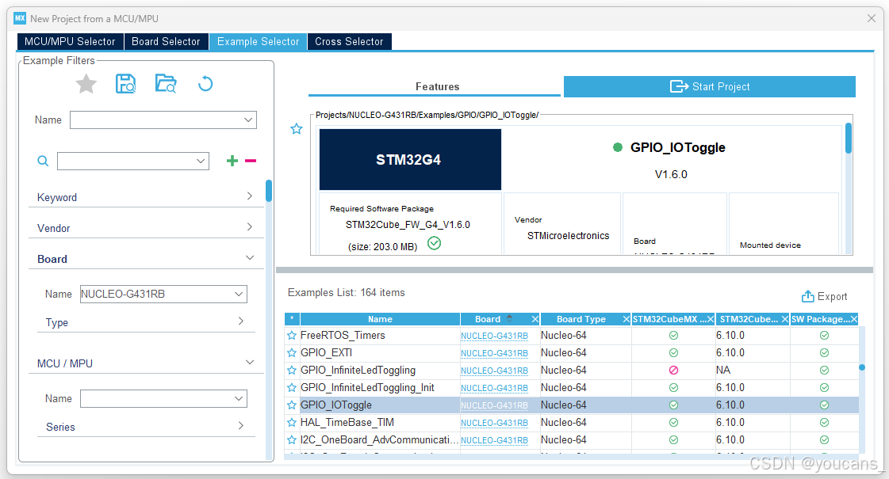889x479 pixels.
Task: Switch to the Board Selector tab
Action: coord(166,41)
